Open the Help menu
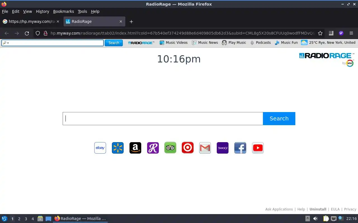The height and width of the screenshot is (223, 358). click(x=95, y=11)
